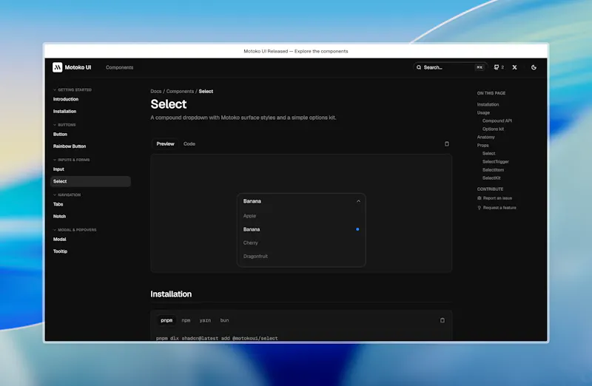Click the pnpm dlx shadcn command text
The image size is (592, 386).
coord(217,338)
